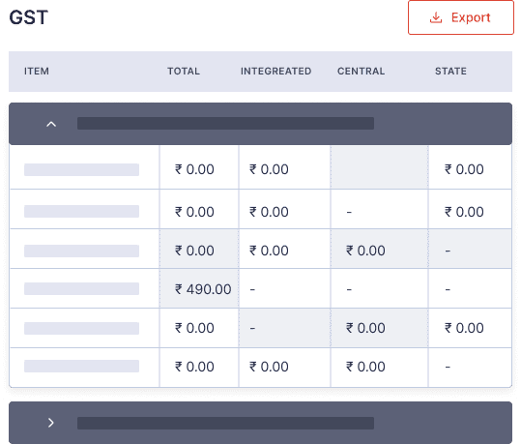Click the GST heading
The height and width of the screenshot is (444, 521).
tap(29, 17)
